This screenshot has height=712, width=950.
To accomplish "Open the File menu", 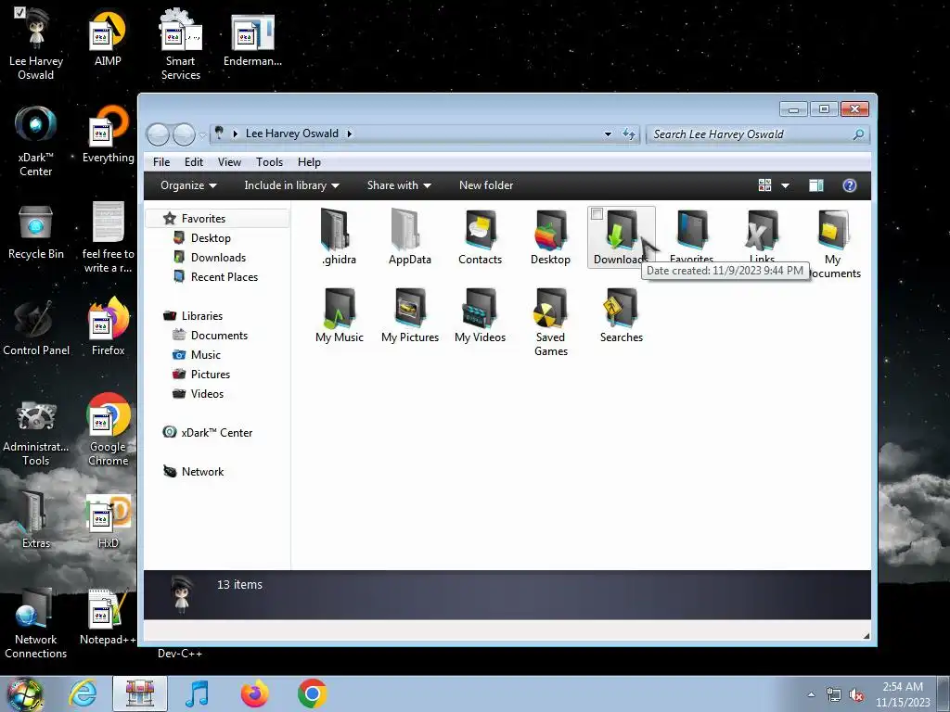I will (x=161, y=162).
